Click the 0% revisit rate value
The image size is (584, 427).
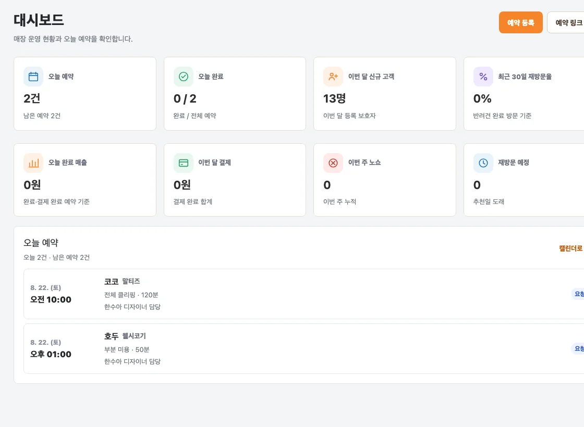(482, 98)
